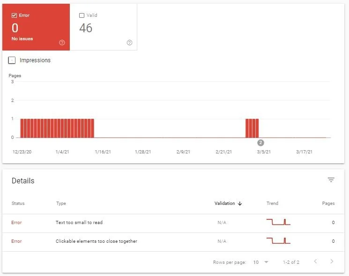Click trend sparkline for Text too small row
Viewport: 349px width, 276px height.
[278, 222]
